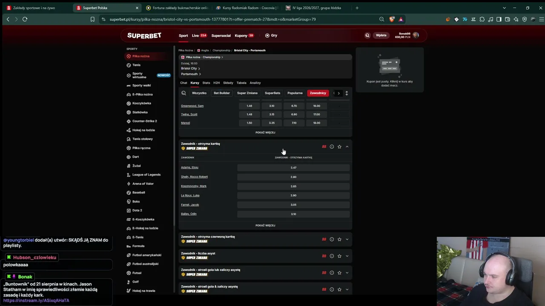Open Brave Wallet icon
Image resolution: width=545 pixels, height=306 pixels.
[508, 19]
